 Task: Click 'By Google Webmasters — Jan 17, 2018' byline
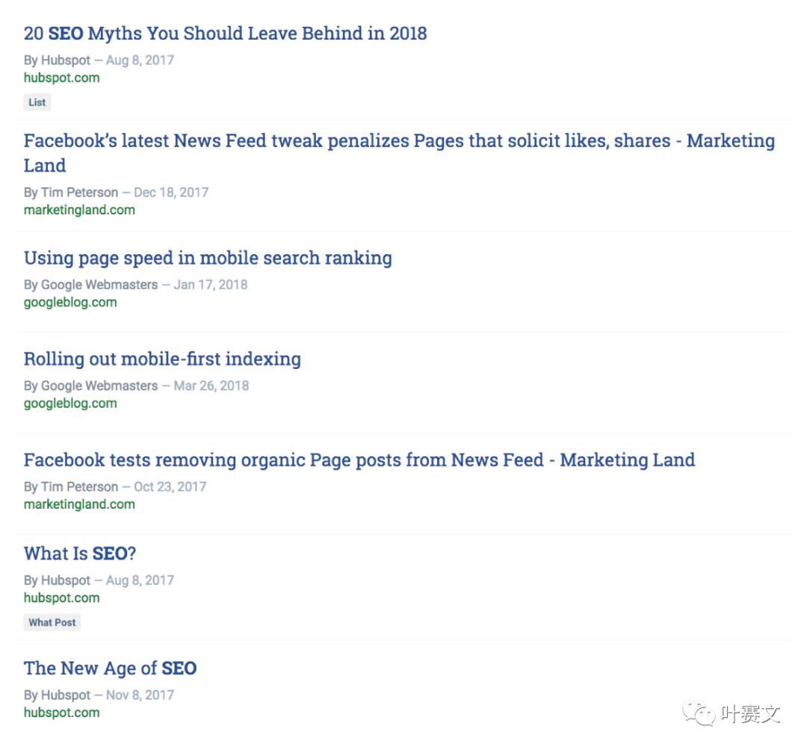pos(136,285)
